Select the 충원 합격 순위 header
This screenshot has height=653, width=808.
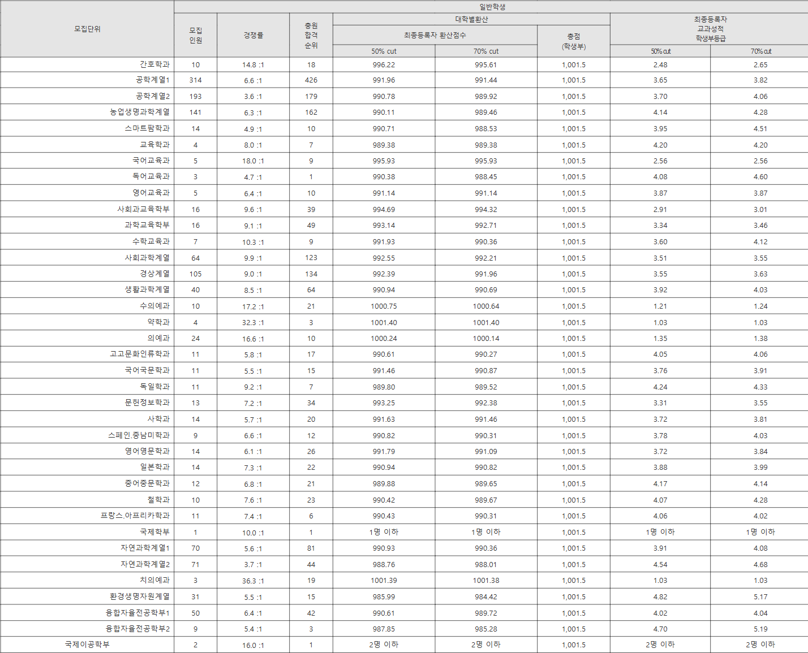(311, 35)
